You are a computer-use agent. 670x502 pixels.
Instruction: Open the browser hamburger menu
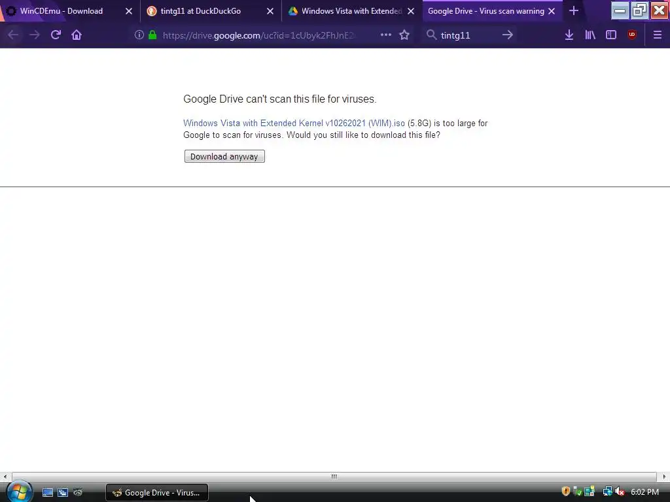[657, 35]
